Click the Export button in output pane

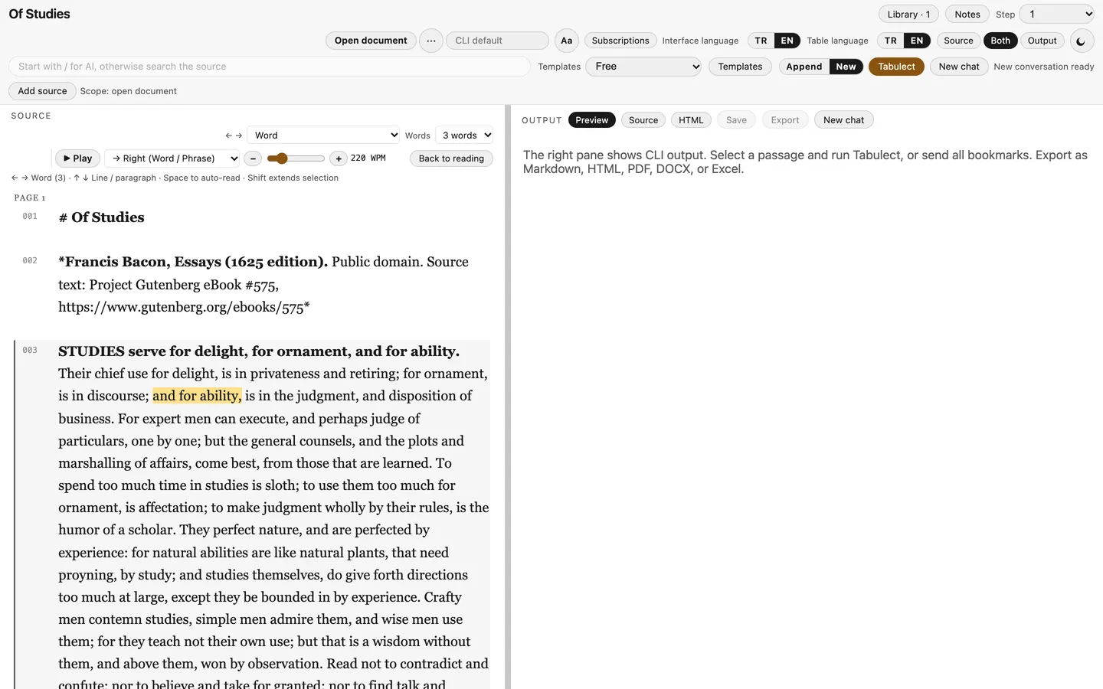[785, 120]
